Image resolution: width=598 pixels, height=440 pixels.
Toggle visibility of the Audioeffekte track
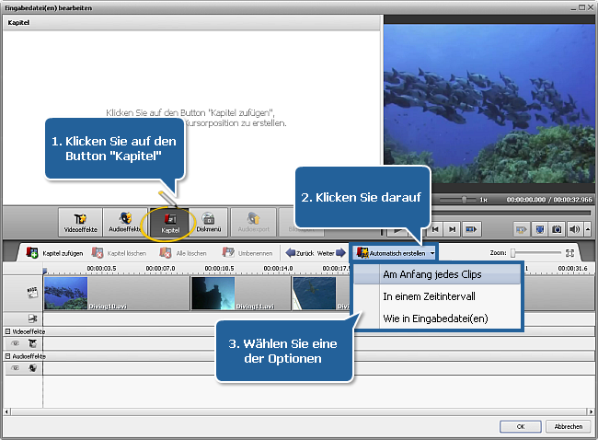click(16, 367)
